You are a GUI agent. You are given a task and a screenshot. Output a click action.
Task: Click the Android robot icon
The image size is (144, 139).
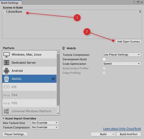[x=6, y=71]
